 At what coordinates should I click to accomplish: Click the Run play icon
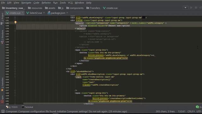pos(191,8)
